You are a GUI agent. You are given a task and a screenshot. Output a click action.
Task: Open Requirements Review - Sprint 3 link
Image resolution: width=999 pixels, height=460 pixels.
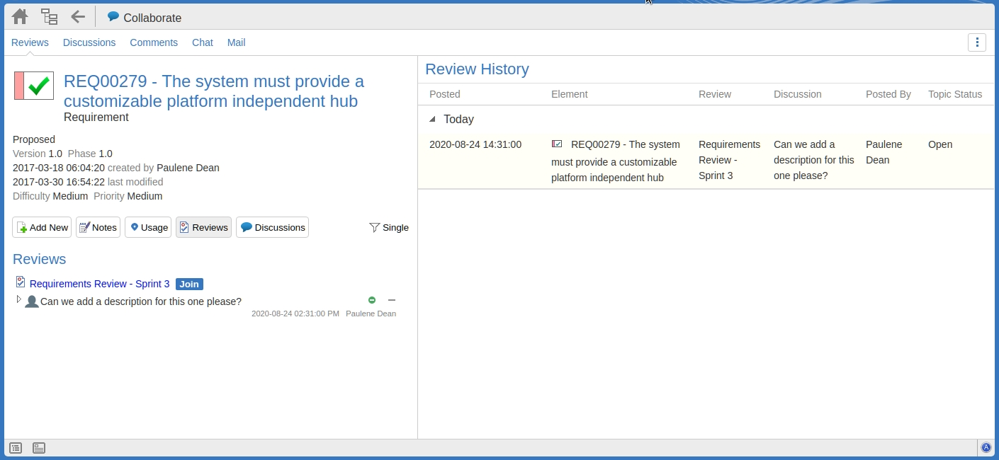[x=99, y=284]
